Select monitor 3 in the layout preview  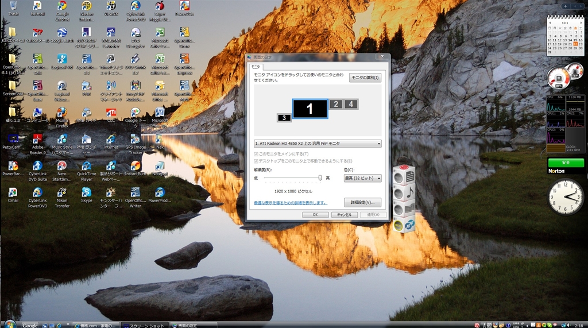[x=284, y=118]
